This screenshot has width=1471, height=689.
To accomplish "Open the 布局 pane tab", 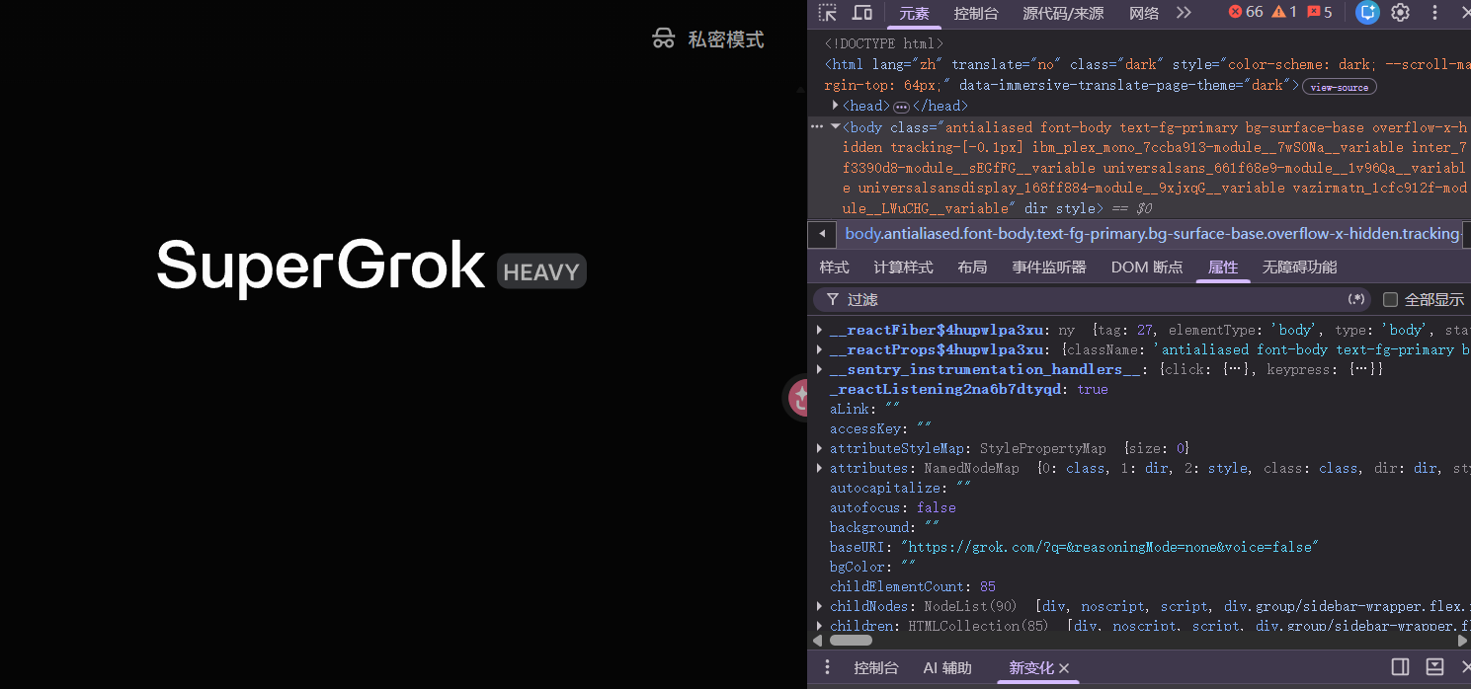I will click(972, 268).
